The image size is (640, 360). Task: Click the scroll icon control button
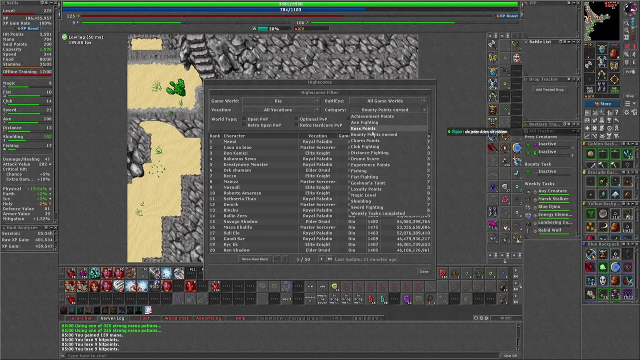point(602,128)
